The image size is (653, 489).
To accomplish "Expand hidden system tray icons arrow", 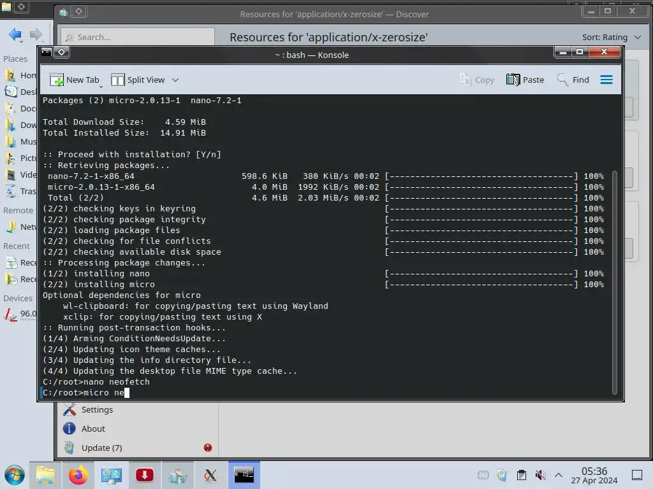I will click(559, 475).
